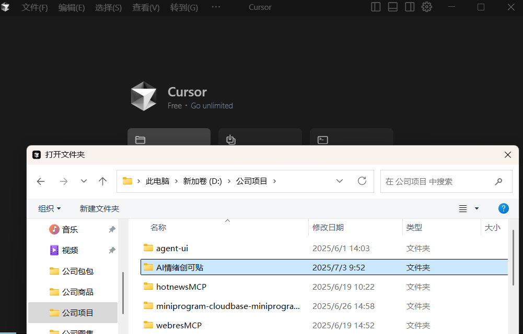The image size is (523, 334).
Task: Click date 2025/6/19 10:22
Action: pos(343,287)
